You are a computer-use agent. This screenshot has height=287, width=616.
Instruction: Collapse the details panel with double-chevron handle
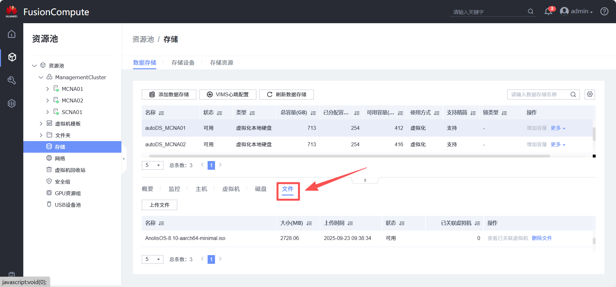point(365,180)
